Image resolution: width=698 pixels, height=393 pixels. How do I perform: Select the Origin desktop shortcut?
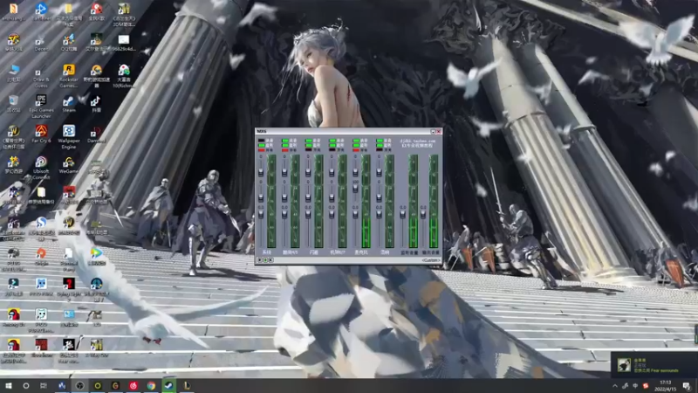[41, 257]
